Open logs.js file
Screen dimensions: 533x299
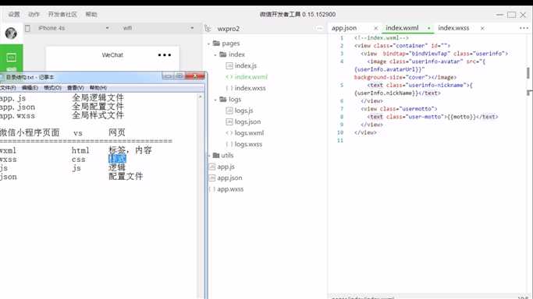pos(243,111)
